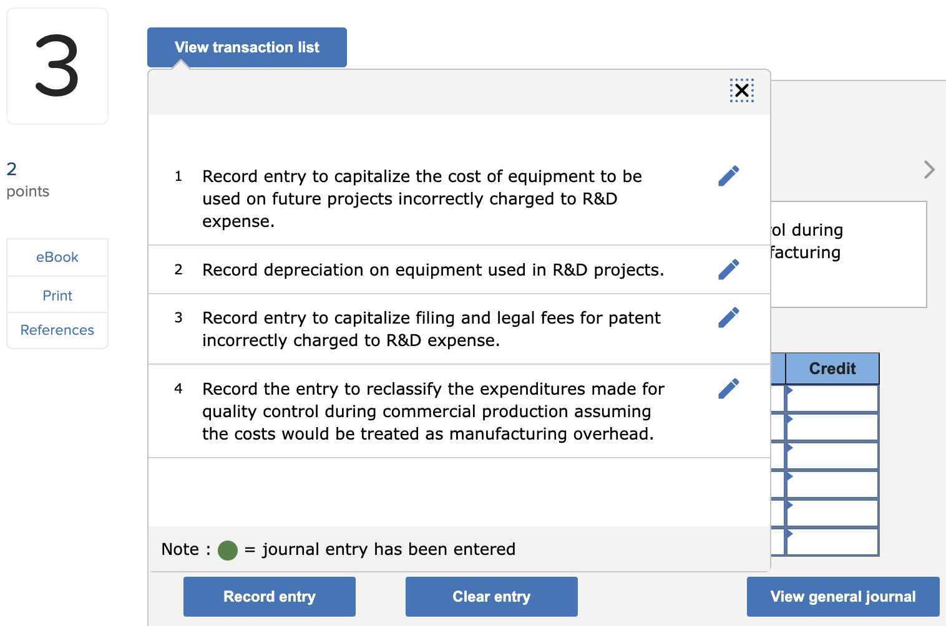Open the References link
This screenshot has height=626, width=946.
coord(57,330)
